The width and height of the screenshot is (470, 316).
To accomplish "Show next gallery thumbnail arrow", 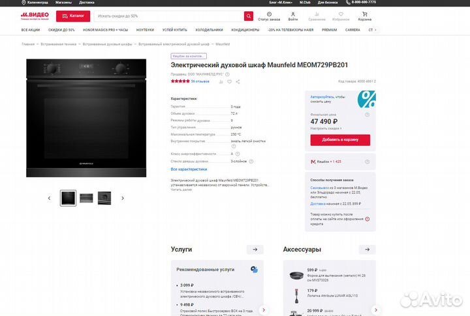I will (x=123, y=198).
